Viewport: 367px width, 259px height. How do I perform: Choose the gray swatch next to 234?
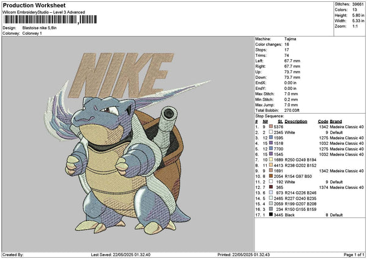pos(271,209)
